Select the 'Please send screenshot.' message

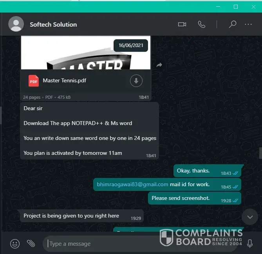click(x=195, y=198)
